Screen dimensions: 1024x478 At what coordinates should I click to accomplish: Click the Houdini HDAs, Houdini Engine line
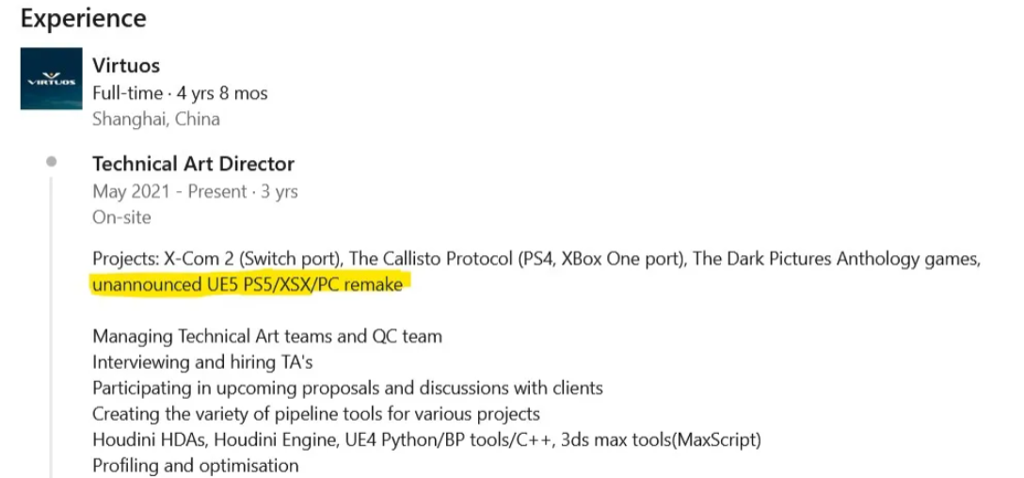(426, 439)
